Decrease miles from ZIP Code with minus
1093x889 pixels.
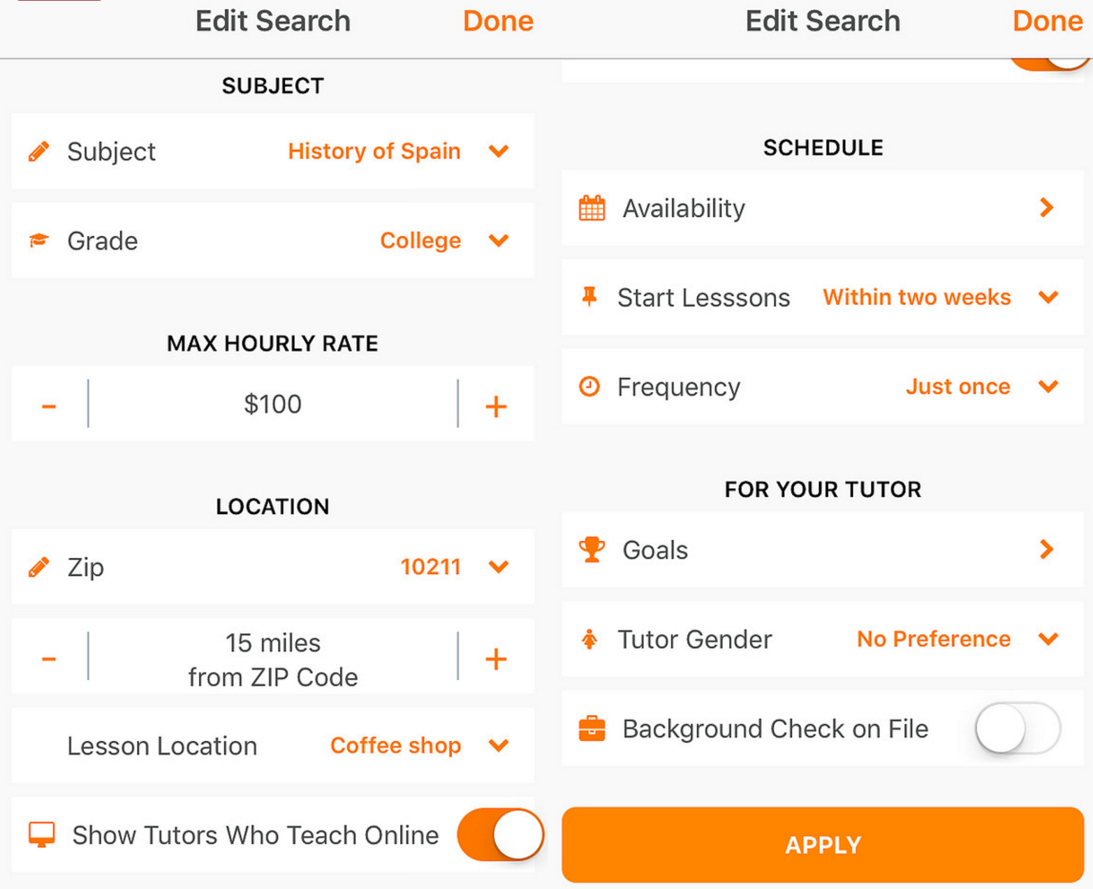point(49,659)
